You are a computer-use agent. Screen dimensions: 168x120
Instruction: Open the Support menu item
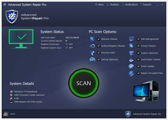point(146,4)
